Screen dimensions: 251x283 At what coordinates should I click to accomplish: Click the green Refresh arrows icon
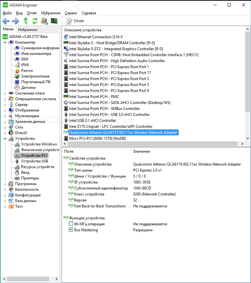pos(35,21)
